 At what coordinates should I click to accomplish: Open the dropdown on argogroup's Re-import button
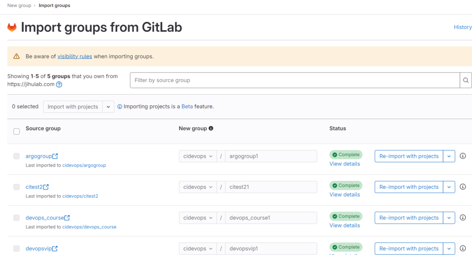[x=449, y=156]
